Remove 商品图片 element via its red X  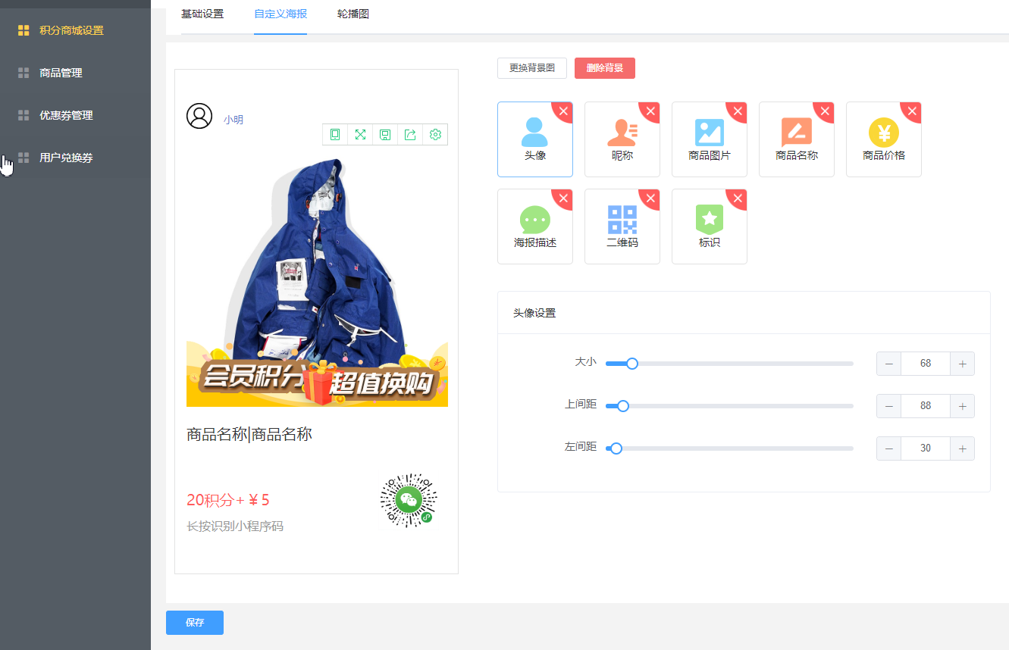point(738,111)
